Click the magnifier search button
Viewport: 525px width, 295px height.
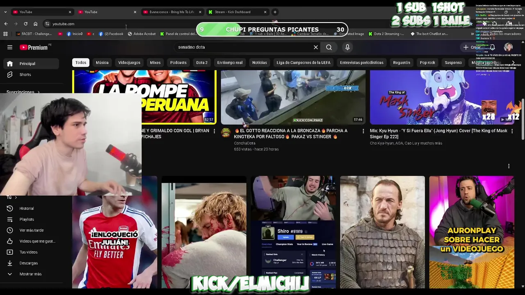(329, 47)
